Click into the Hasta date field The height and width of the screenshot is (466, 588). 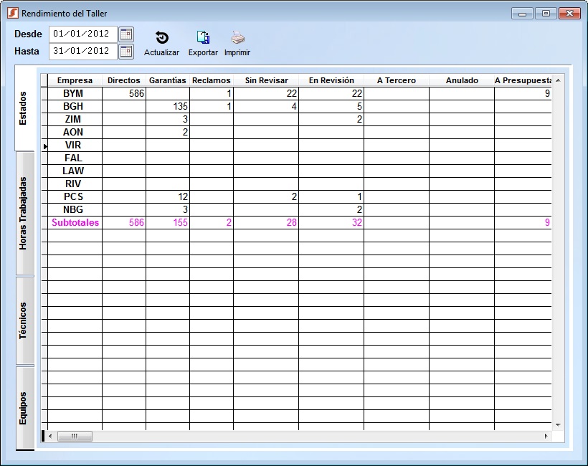(x=81, y=51)
